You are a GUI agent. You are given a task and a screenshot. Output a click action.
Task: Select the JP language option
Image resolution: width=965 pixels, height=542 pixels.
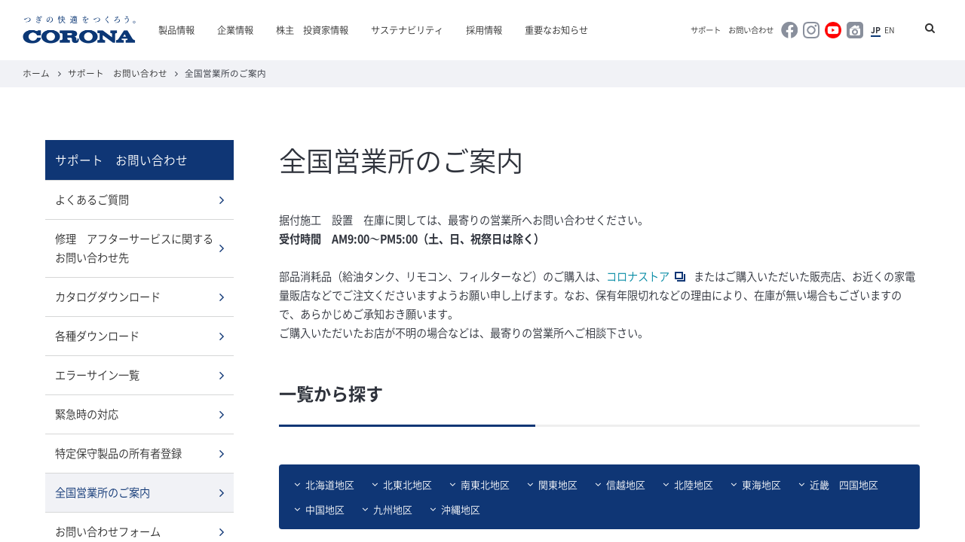coord(875,30)
